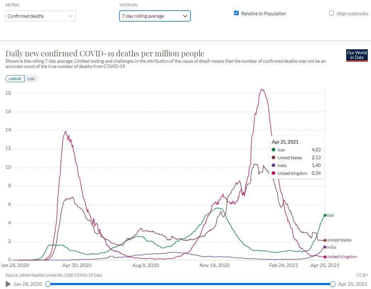Uncheck the Relative to Population checkbox
The height and width of the screenshot is (289, 371).
237,13
